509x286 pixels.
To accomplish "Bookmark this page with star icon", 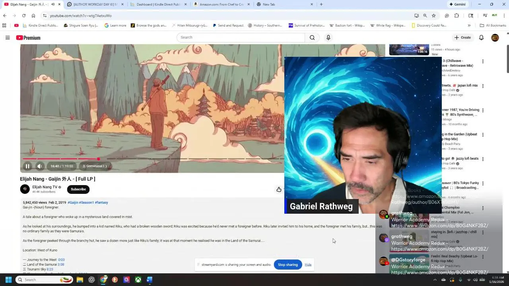I will (x=433, y=15).
